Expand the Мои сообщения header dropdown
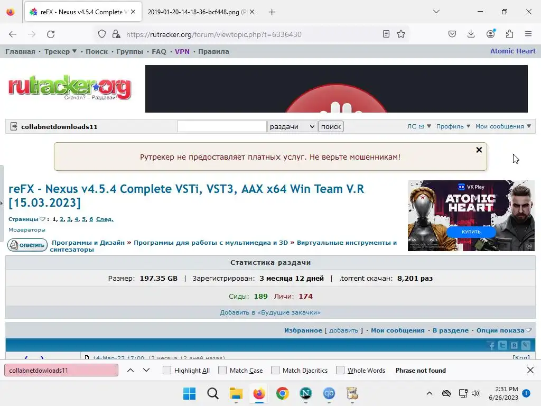Image resolution: width=541 pixels, height=406 pixels. [503, 126]
